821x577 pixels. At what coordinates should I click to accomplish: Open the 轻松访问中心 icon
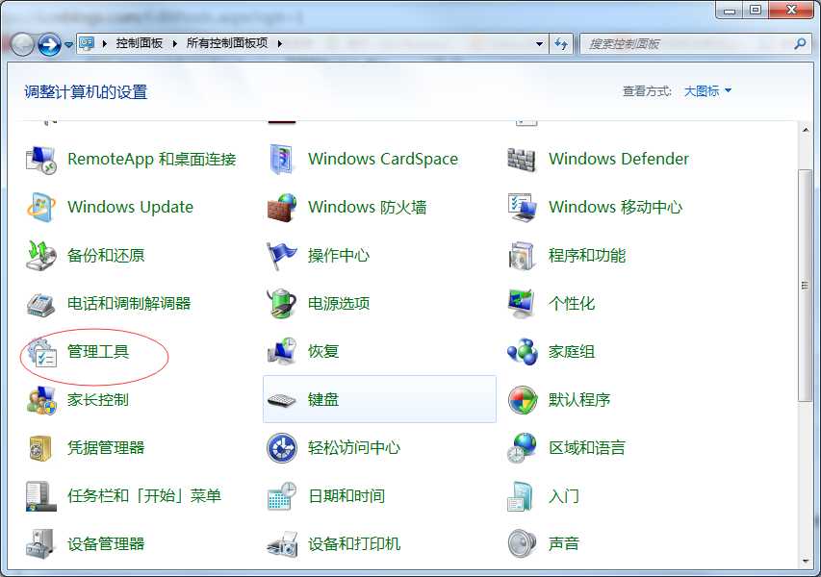click(282, 448)
